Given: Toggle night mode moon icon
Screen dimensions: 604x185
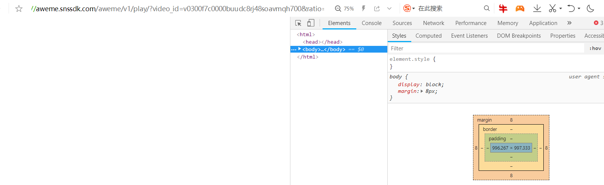Looking at the screenshot, I should [591, 8].
